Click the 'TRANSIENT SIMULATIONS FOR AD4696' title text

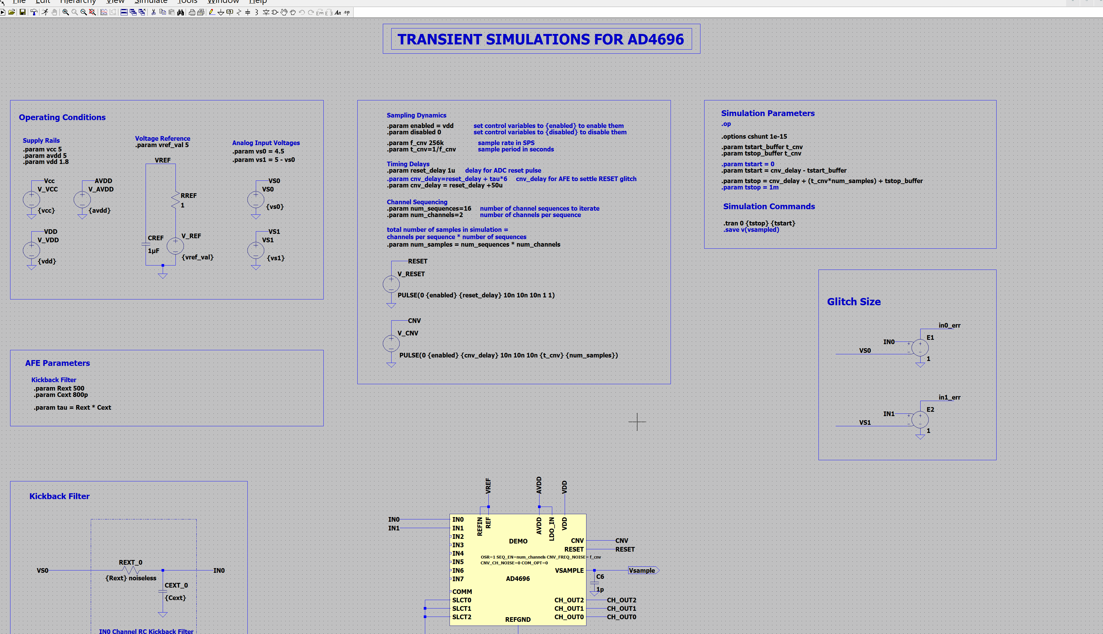point(541,39)
